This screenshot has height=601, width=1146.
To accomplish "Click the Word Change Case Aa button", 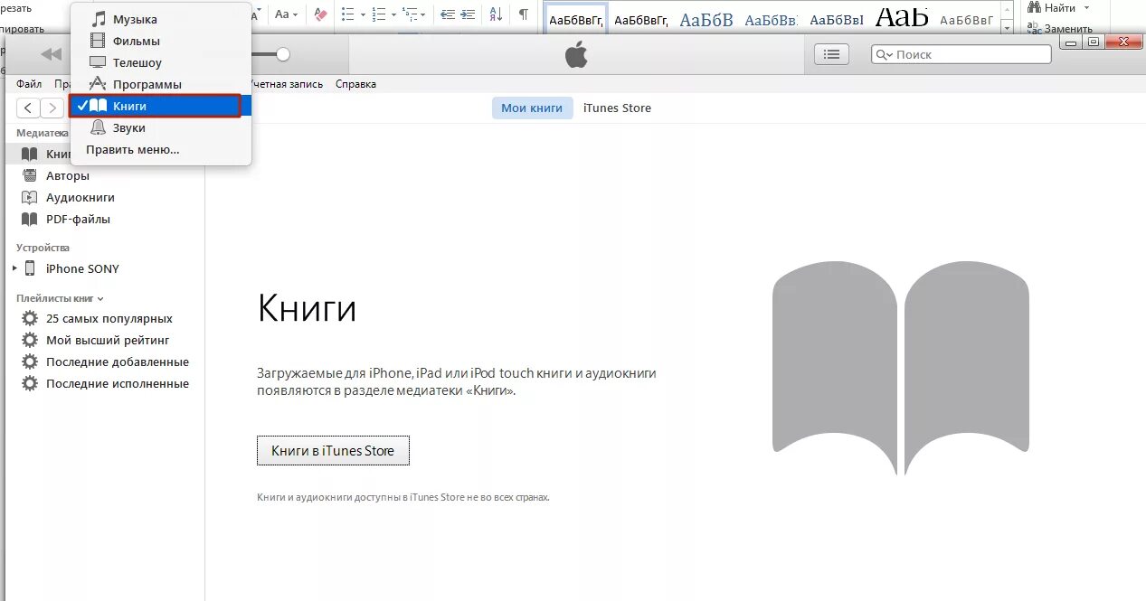I will tap(287, 14).
